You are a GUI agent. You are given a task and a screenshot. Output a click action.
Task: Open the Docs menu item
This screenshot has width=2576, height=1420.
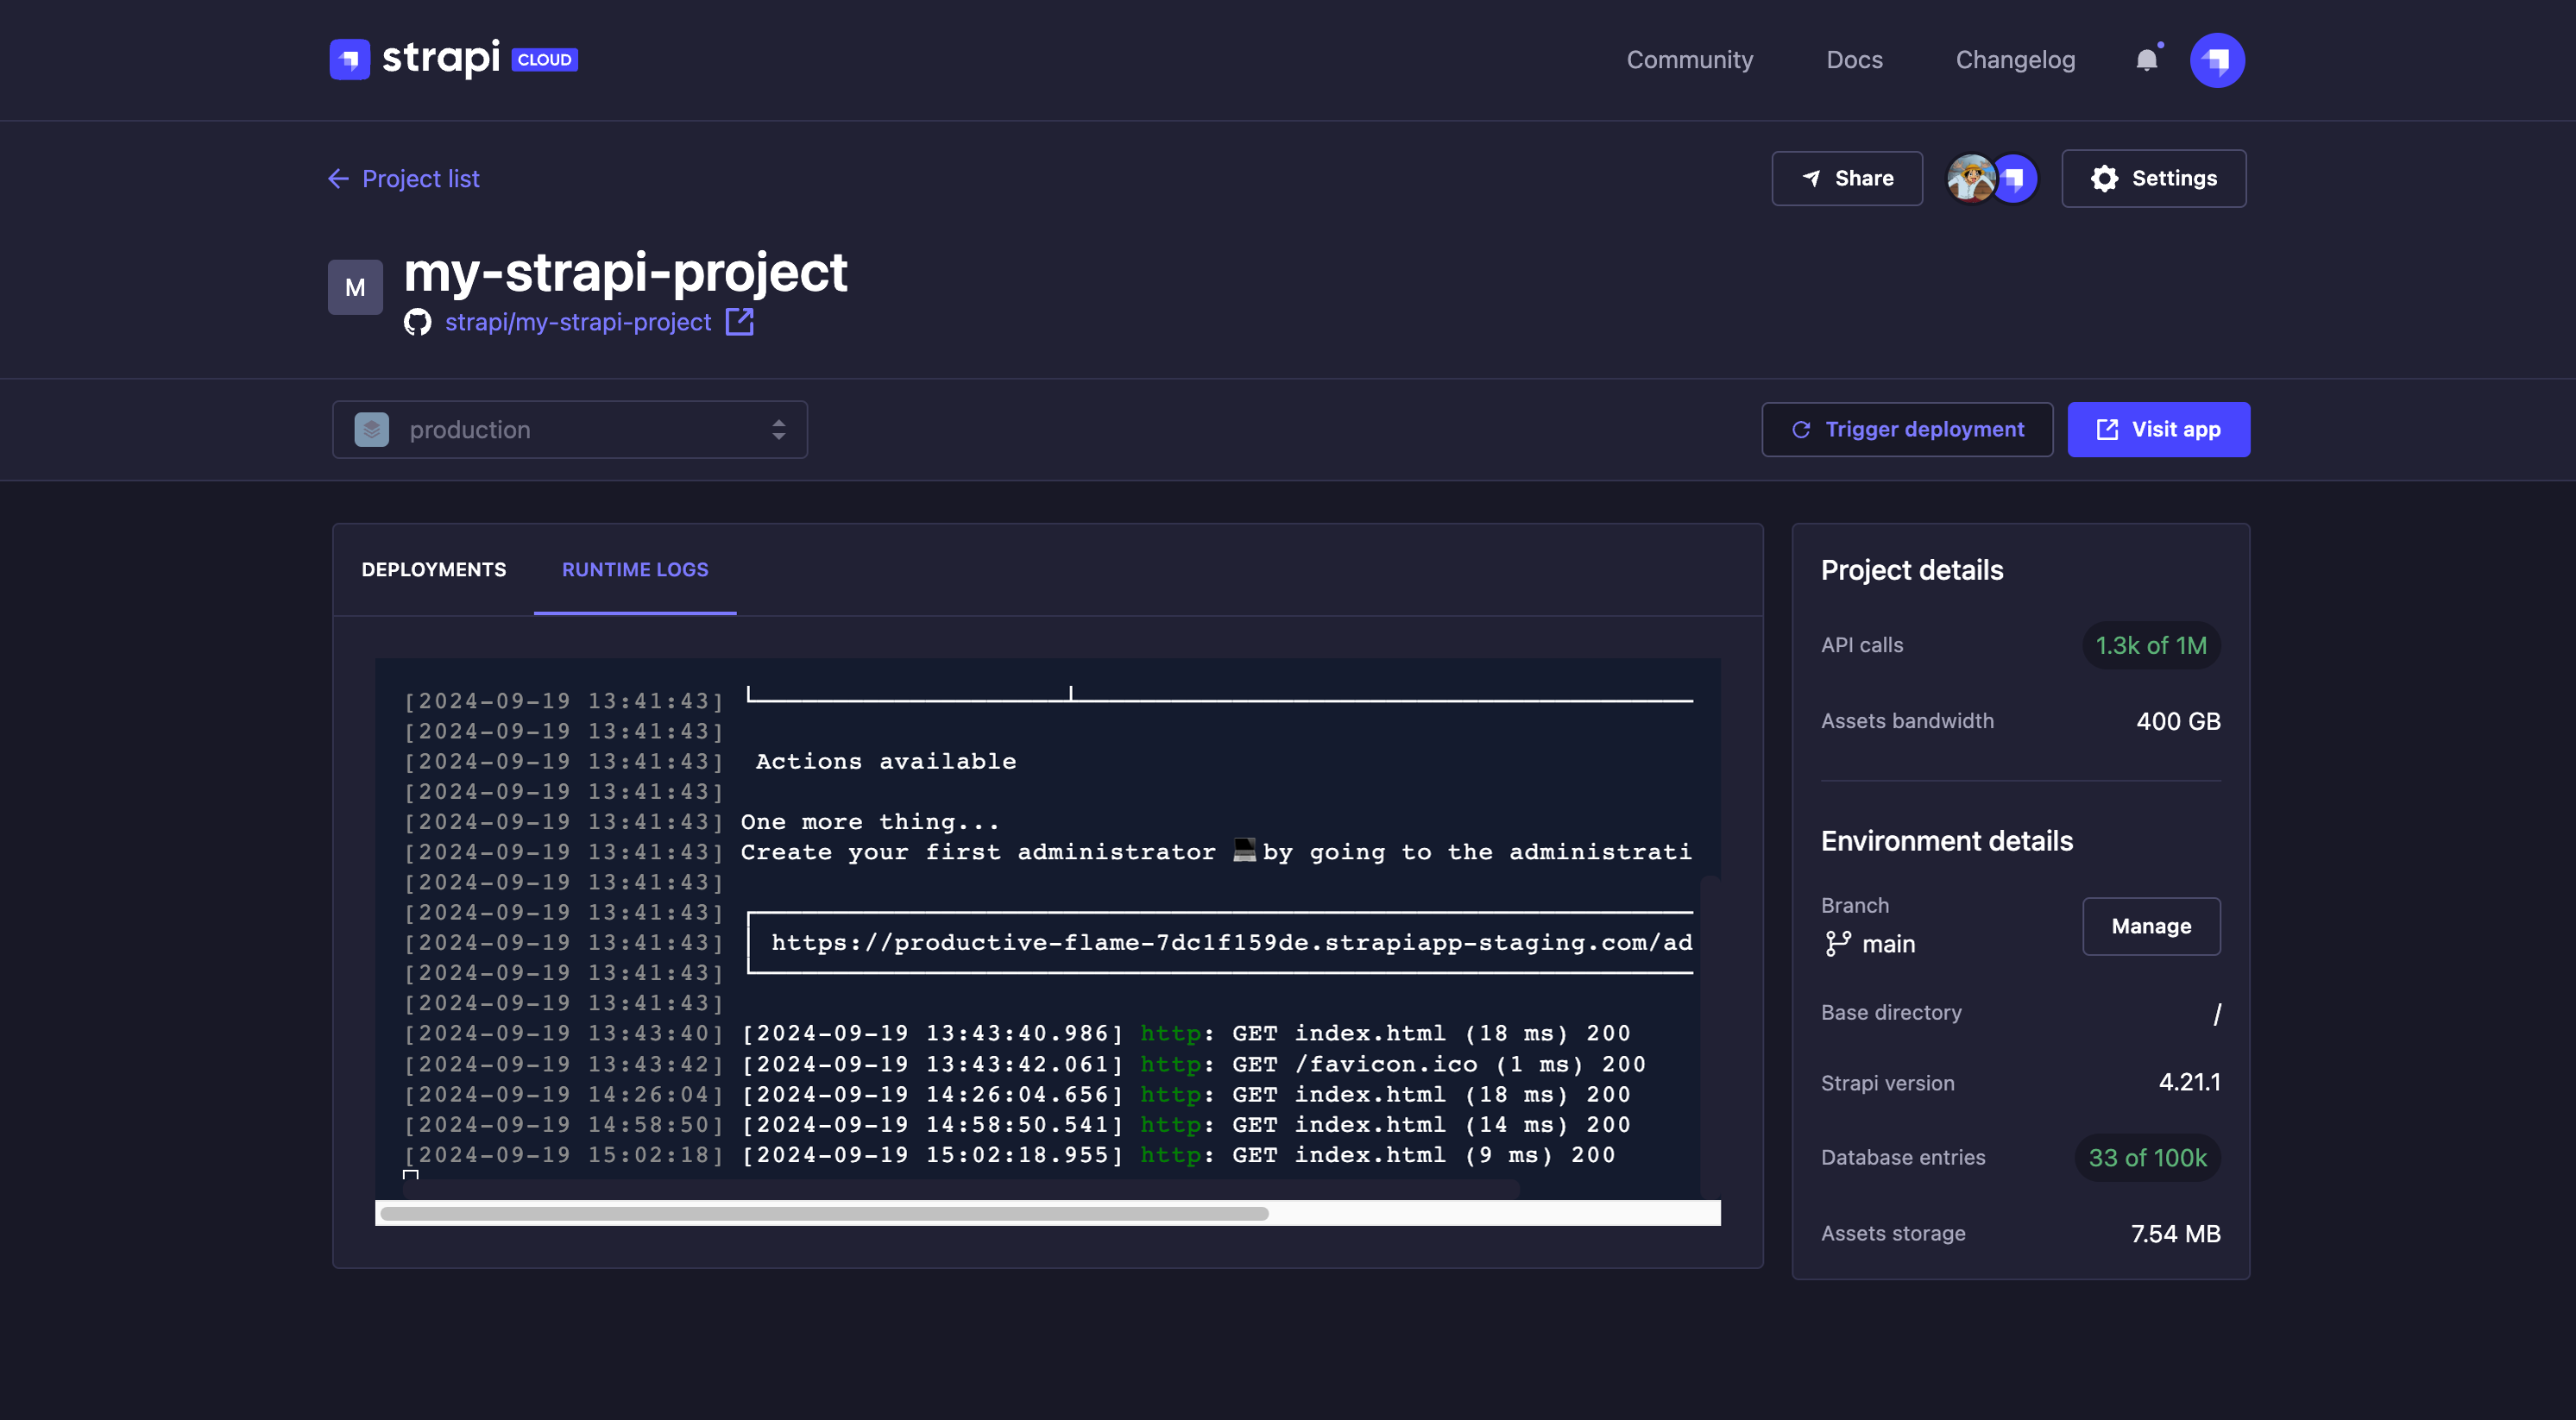click(x=1854, y=59)
